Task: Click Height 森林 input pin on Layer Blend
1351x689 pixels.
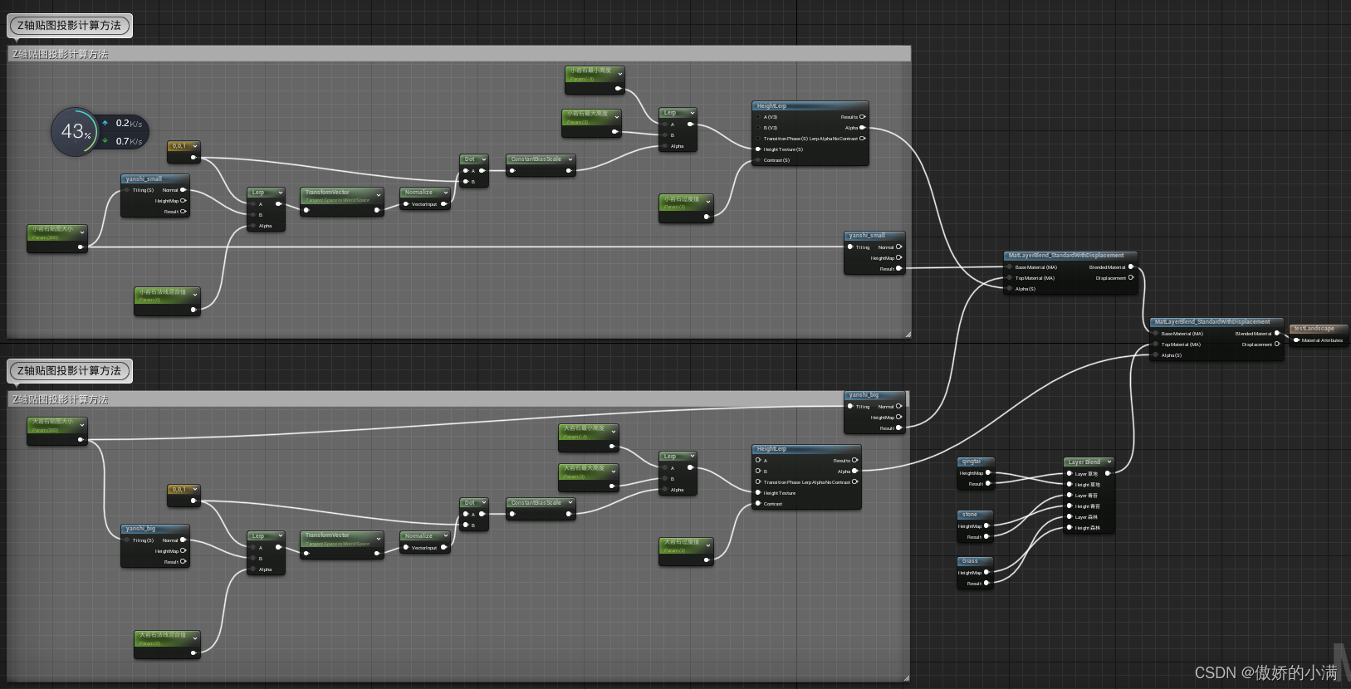Action: tap(1070, 528)
